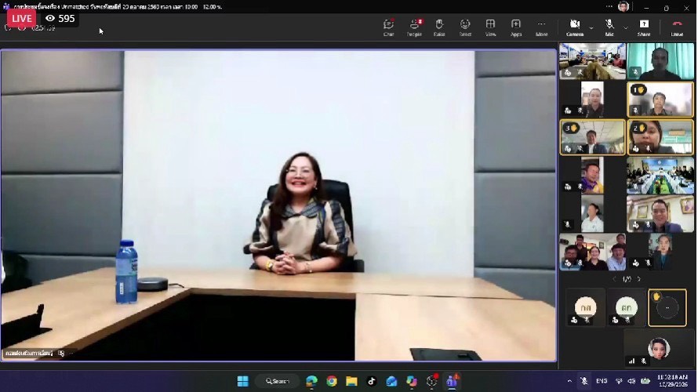Unmute the Mic
This screenshot has height=392, width=698.
coord(609,27)
